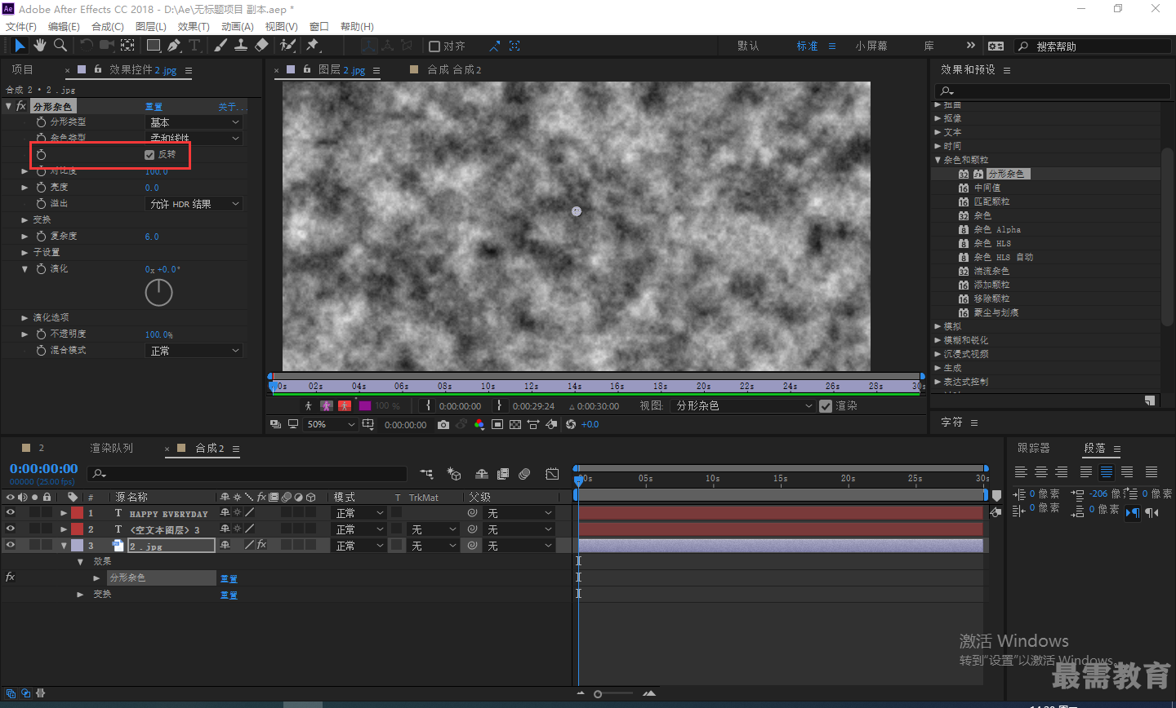Click 重置 reset link in effect controls
This screenshot has width=1176, height=708.
click(154, 106)
